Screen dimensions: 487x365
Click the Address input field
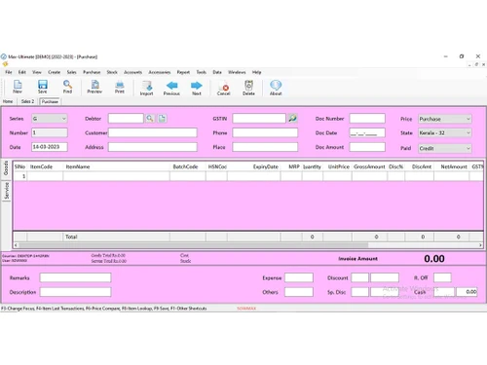153,147
